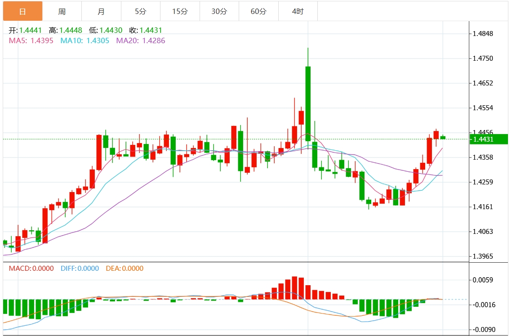Click the open price value 开:1.4441
The height and width of the screenshot is (336, 512).
[26, 31]
